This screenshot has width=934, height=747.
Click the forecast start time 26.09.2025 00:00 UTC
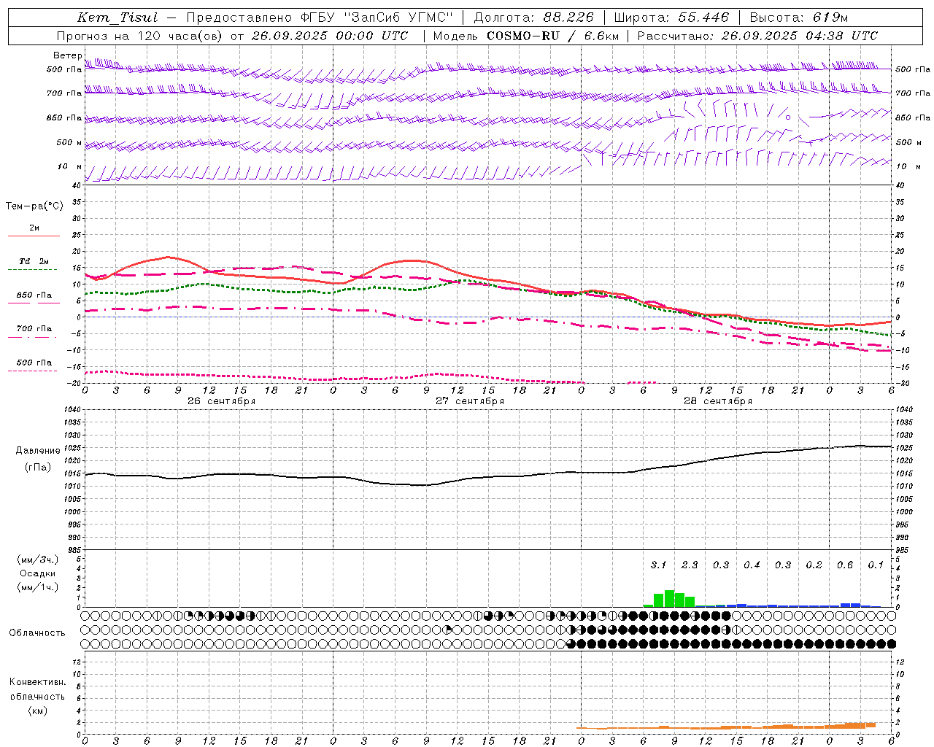coord(330,36)
